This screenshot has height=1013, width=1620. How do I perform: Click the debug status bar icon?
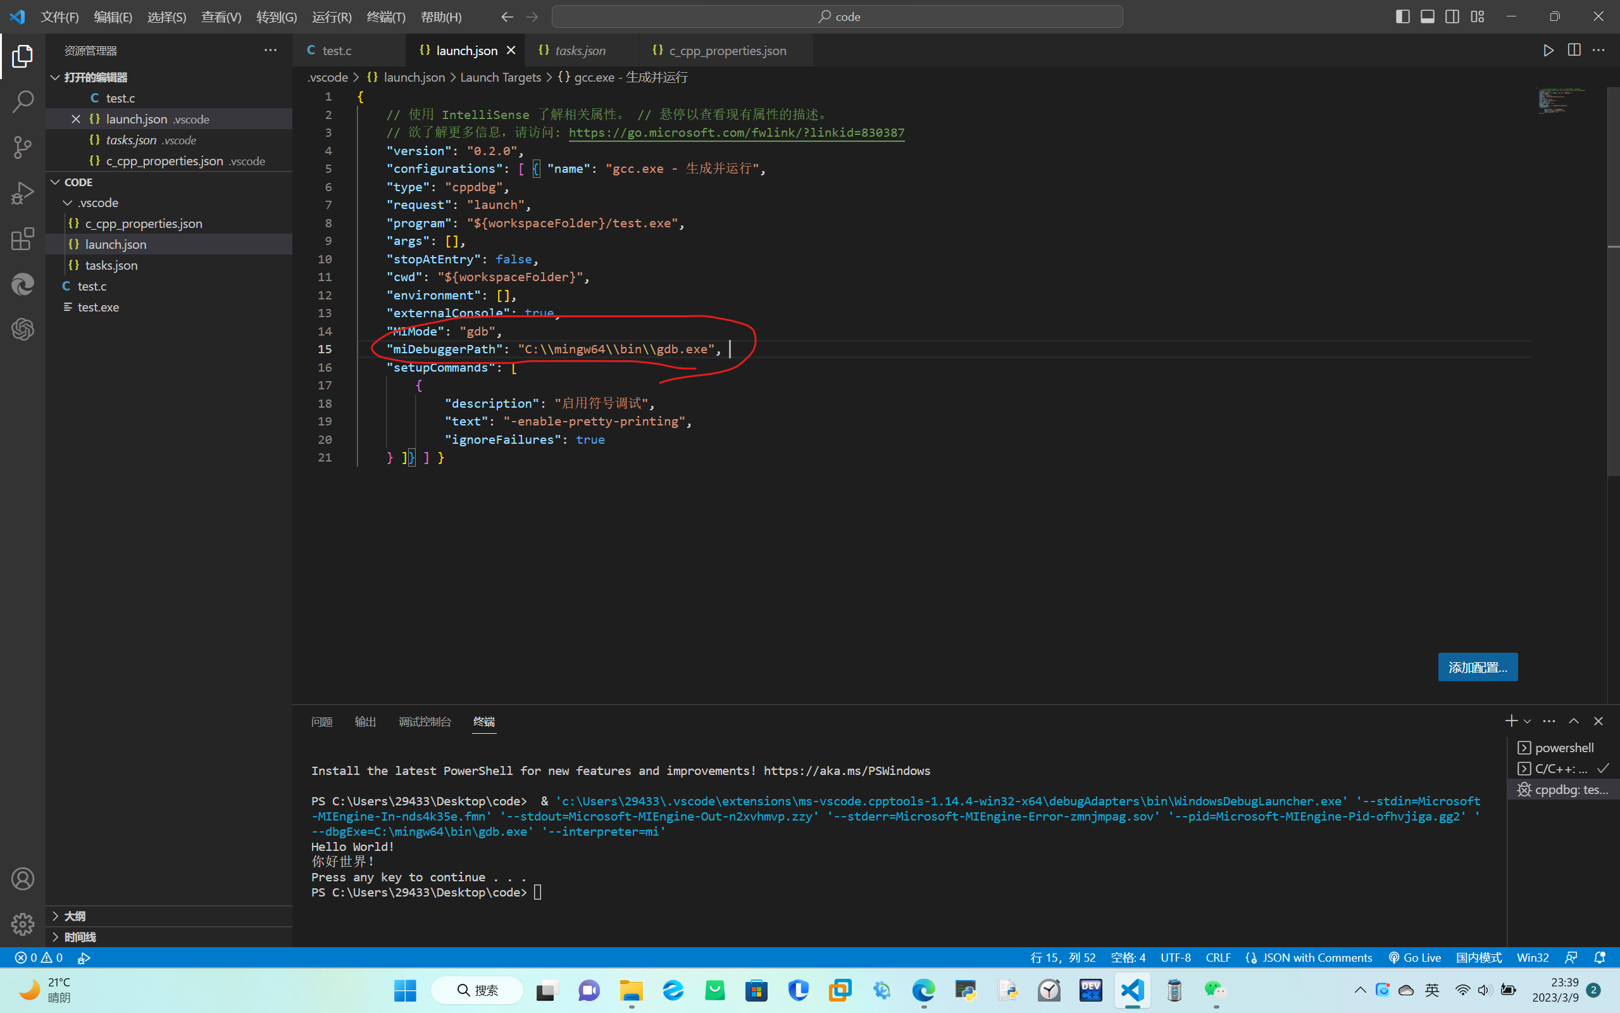coord(84,957)
